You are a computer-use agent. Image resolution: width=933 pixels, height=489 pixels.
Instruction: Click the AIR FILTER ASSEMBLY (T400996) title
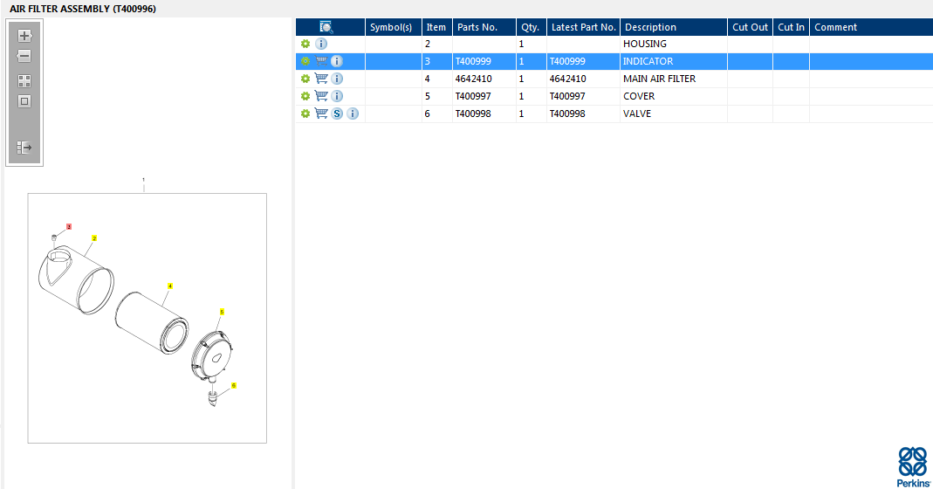tap(83, 9)
